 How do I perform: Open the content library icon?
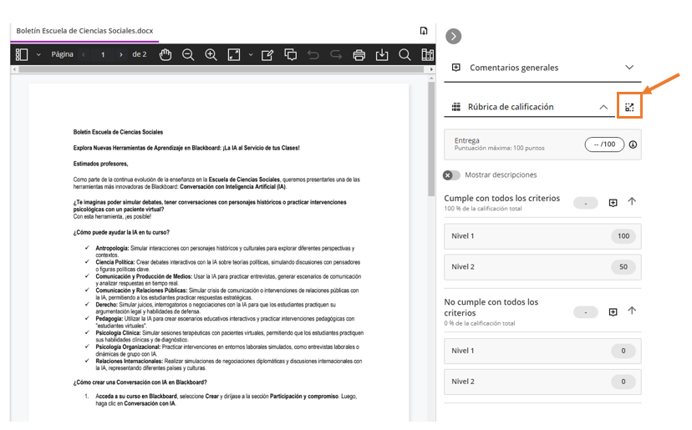[x=427, y=54]
